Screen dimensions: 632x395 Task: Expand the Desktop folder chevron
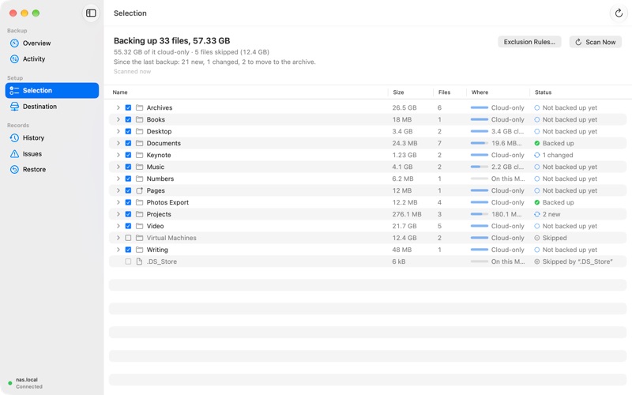(x=118, y=131)
